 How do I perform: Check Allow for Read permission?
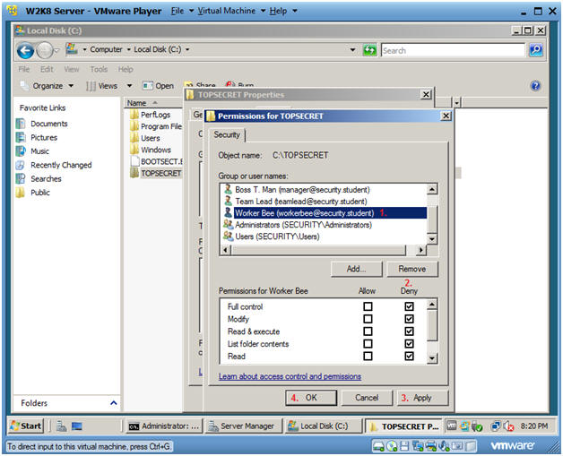(368, 356)
